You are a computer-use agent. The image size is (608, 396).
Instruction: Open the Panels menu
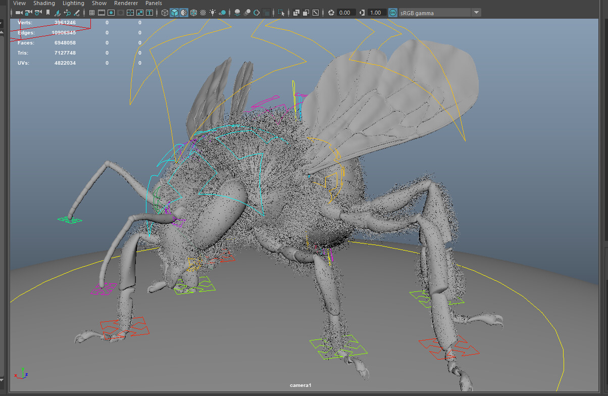[154, 3]
